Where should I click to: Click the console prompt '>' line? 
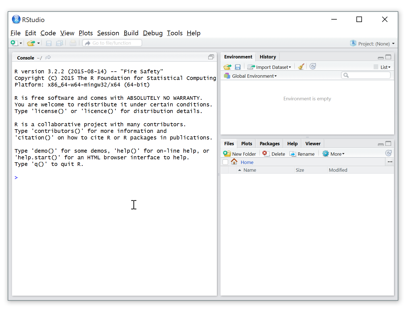pos(16,177)
